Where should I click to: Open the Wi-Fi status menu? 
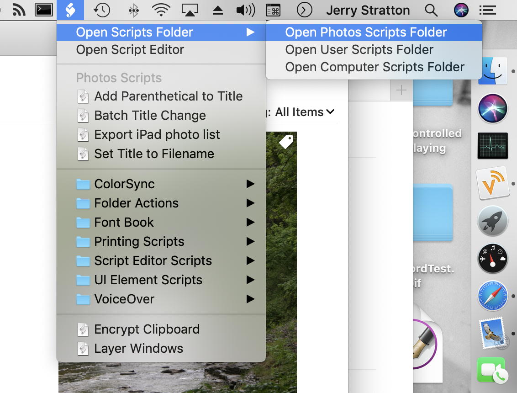(161, 10)
